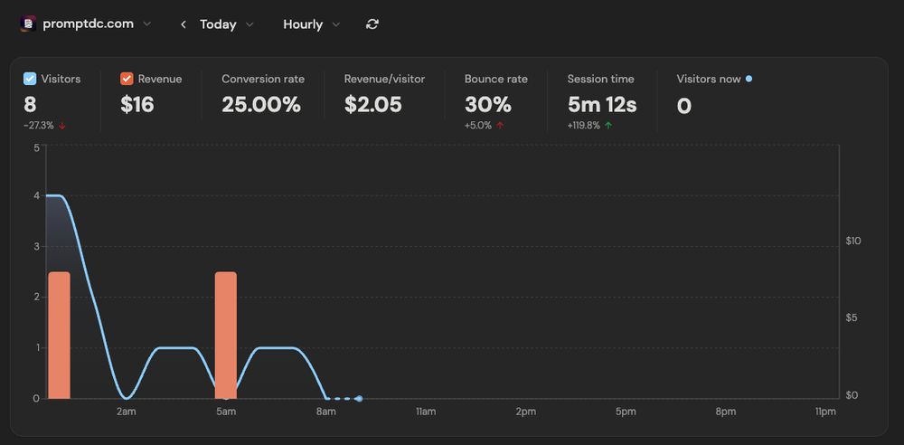Click the red down arrow under Visitors
Screen dimensions: 904x445
tap(62, 126)
